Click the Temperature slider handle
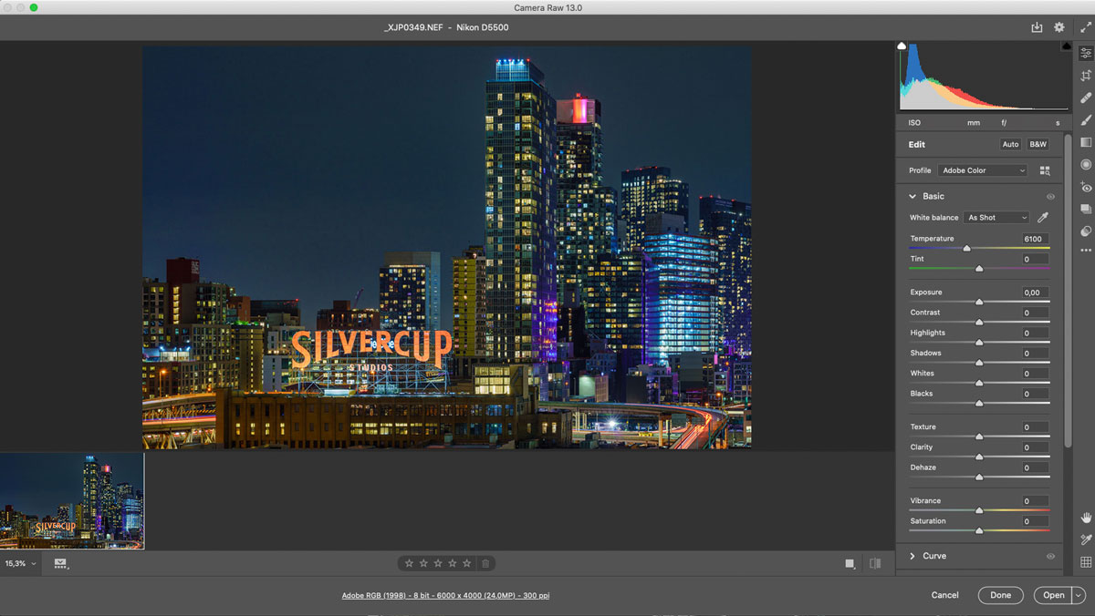 967,248
